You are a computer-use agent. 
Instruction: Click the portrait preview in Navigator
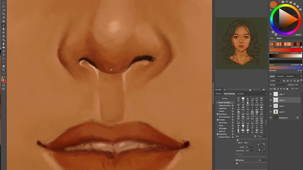pyautogui.click(x=241, y=43)
